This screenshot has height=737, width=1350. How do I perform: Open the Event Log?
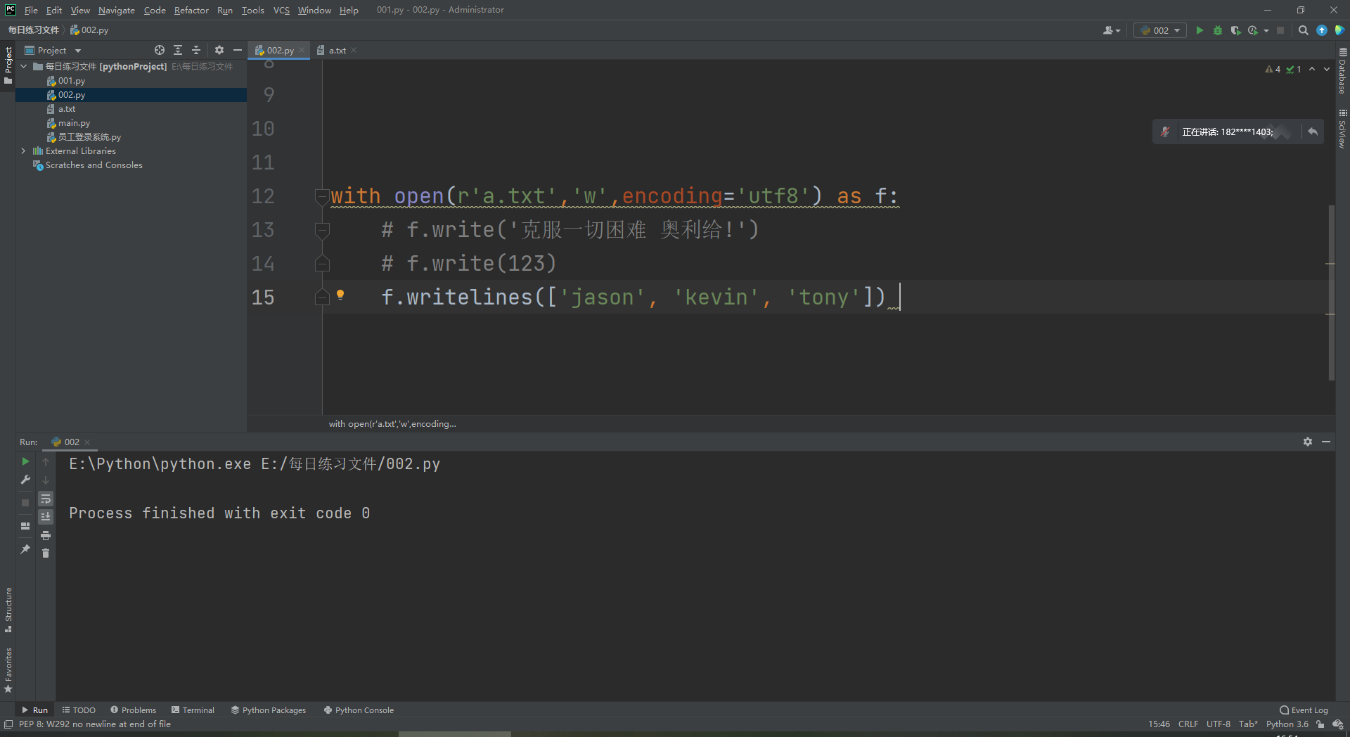(1304, 710)
